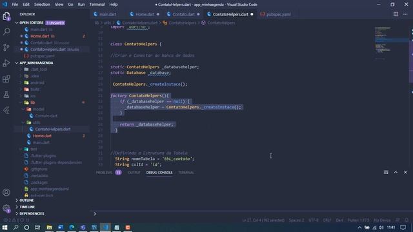Open the Selection menu

(x=42, y=5)
